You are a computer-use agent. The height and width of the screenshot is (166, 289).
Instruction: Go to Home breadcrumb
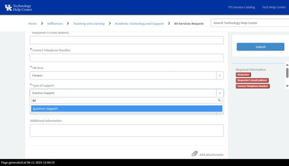pyautogui.click(x=32, y=23)
